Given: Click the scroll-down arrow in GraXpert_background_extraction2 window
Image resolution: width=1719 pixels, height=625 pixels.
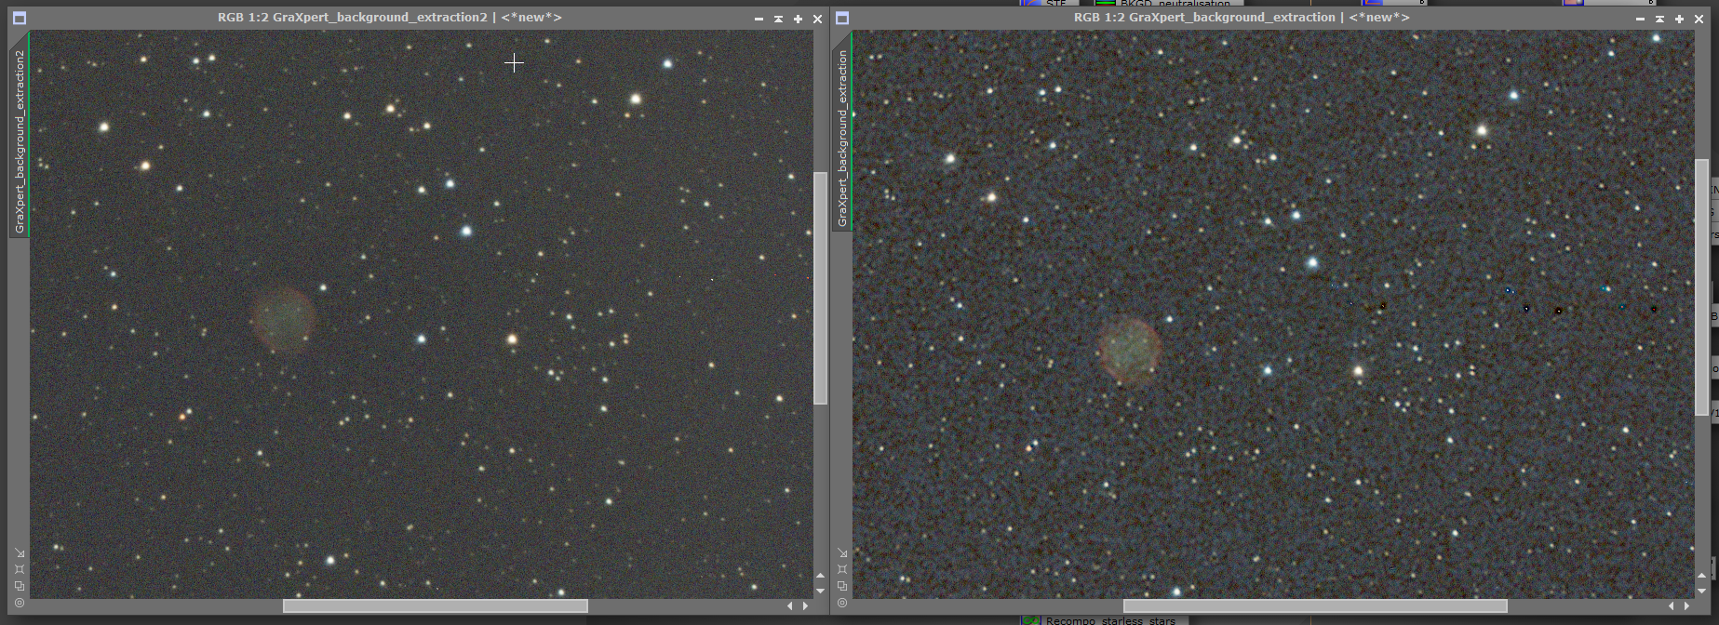Looking at the screenshot, I should tap(820, 591).
